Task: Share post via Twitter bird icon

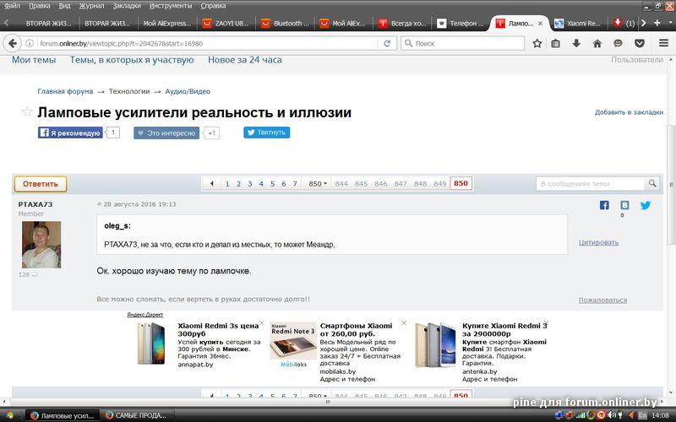Action: point(646,205)
